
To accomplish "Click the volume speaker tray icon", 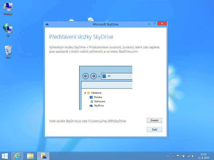I will click(193, 156).
